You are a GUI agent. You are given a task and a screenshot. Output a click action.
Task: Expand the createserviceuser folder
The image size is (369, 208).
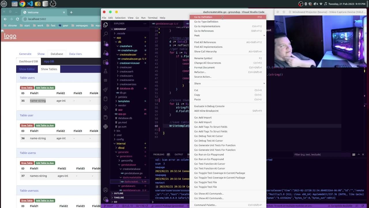tap(129, 63)
